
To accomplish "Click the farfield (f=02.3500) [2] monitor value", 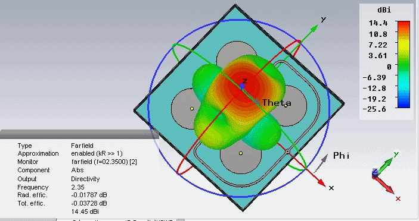I will point(104,162).
